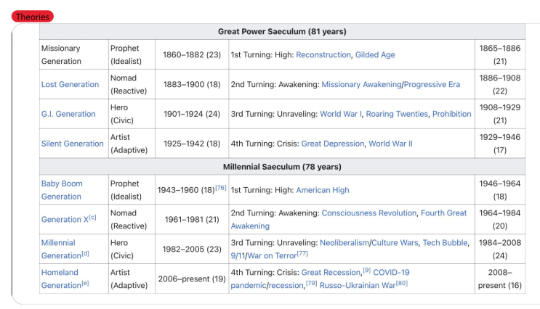The width and height of the screenshot is (540, 309).
Task: Follow the Neoliberalism link
Action: pyautogui.click(x=344, y=243)
